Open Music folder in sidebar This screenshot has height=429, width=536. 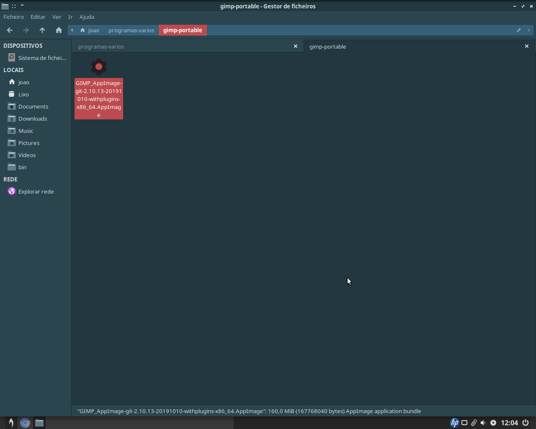(35, 131)
